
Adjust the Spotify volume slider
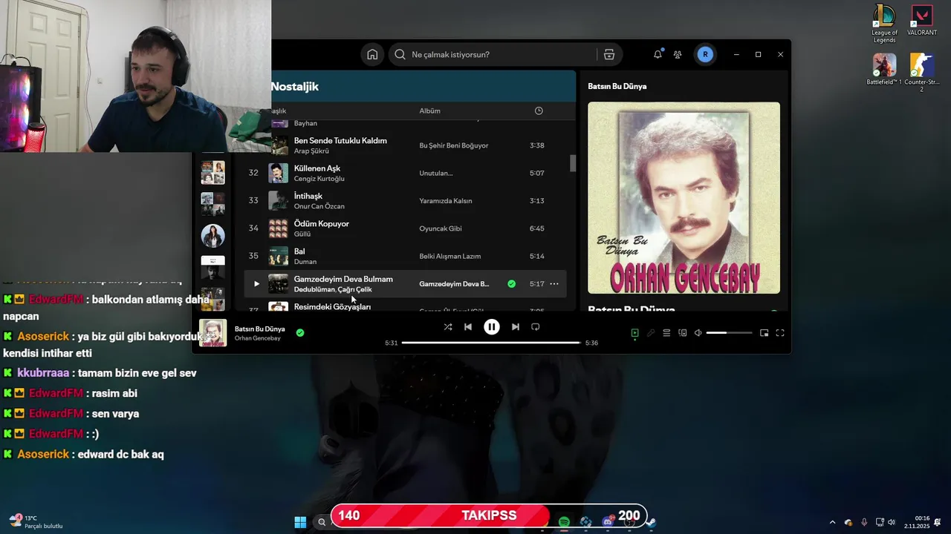729,333
